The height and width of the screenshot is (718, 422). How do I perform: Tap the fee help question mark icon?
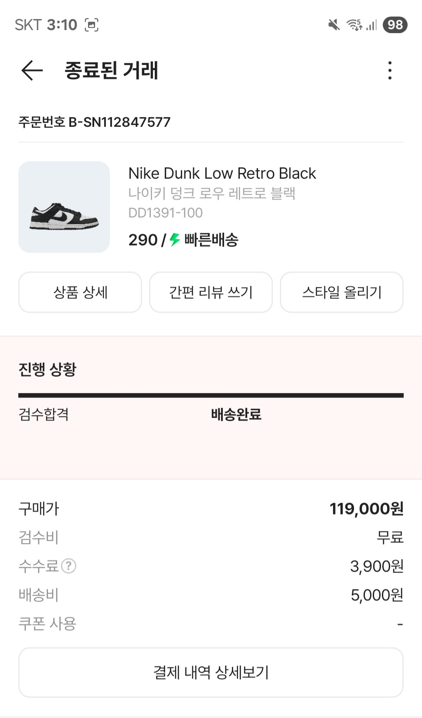(x=68, y=566)
